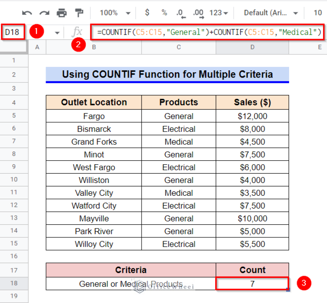Select column C header
The image size is (327, 303).
pyautogui.click(x=179, y=47)
